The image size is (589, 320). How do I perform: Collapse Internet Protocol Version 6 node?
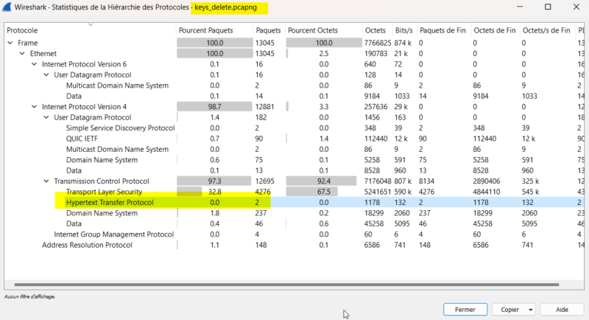click(x=34, y=64)
